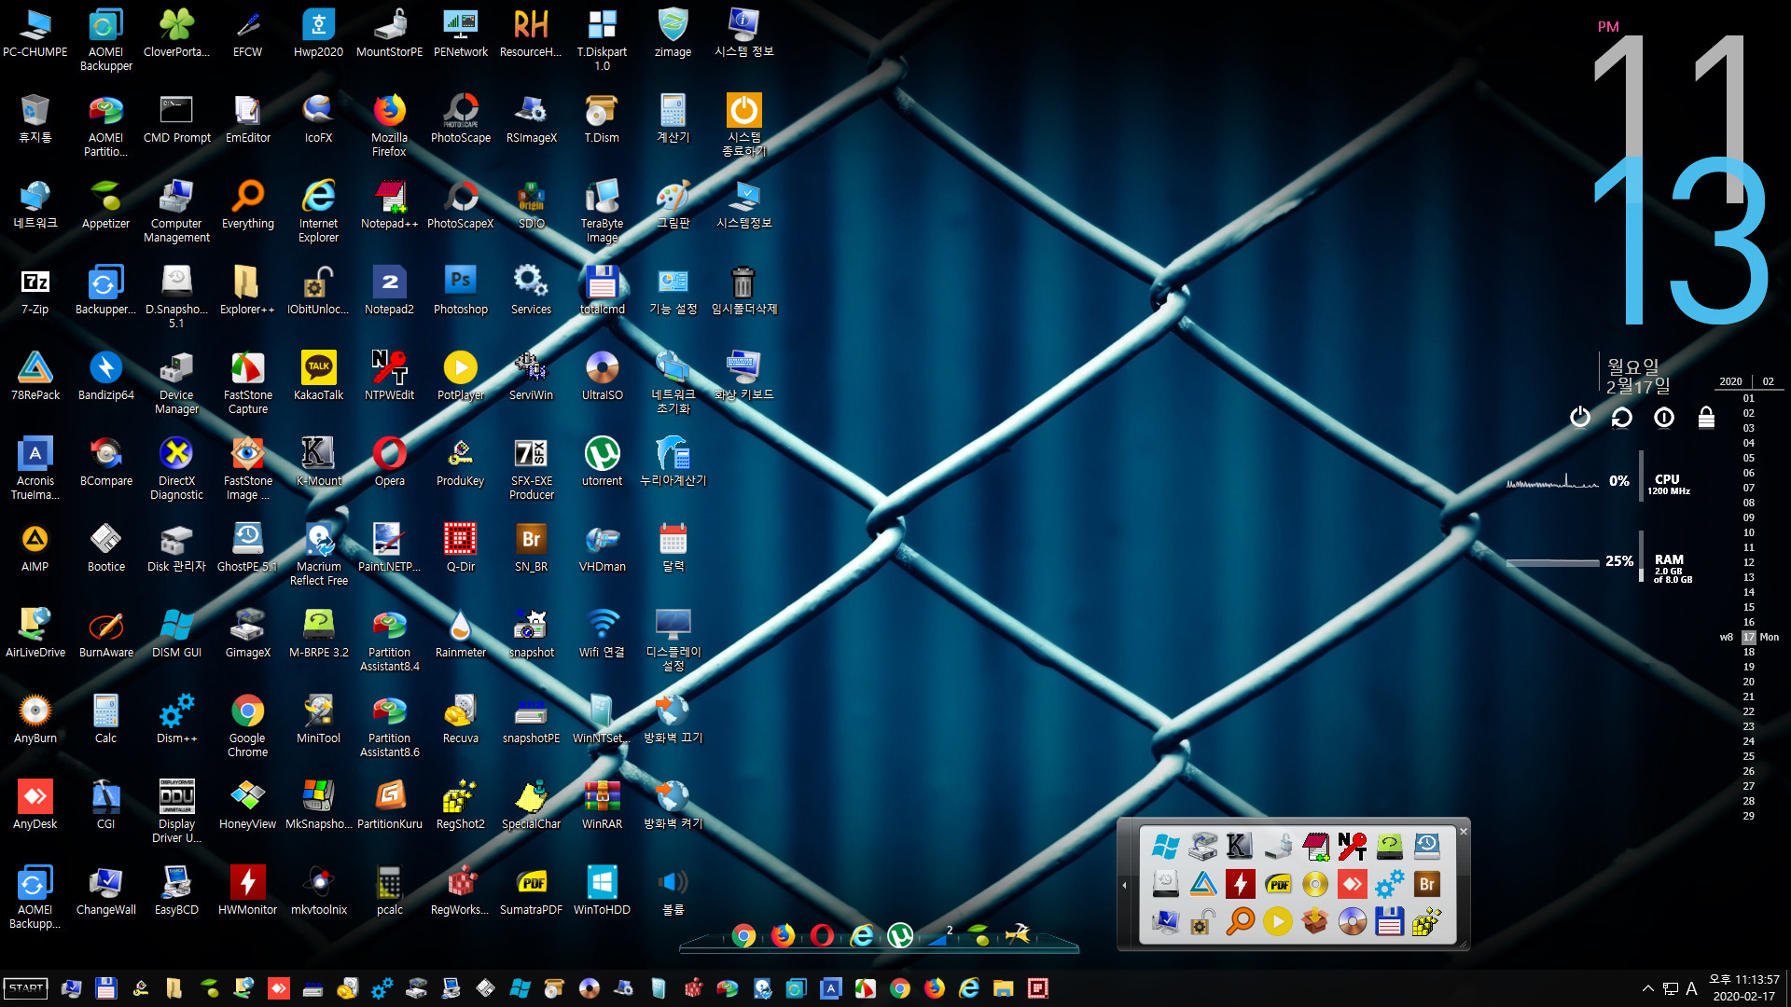Launch the 그림판 paint icon
This screenshot has width=1791, height=1007.
pyautogui.click(x=673, y=205)
